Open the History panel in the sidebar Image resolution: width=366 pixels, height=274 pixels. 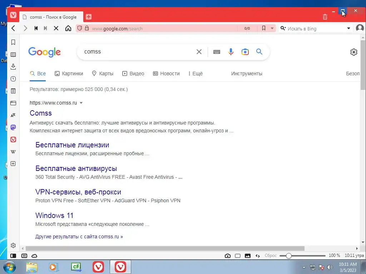13,79
